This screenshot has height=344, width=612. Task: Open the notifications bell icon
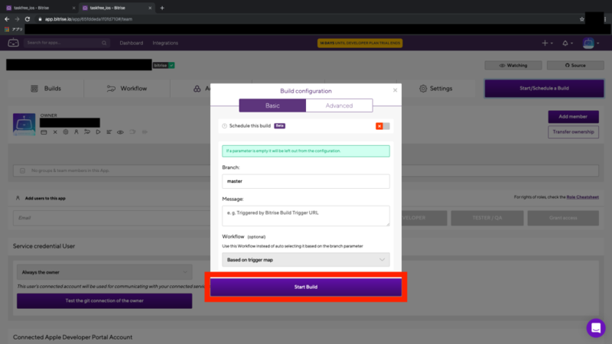(x=565, y=43)
